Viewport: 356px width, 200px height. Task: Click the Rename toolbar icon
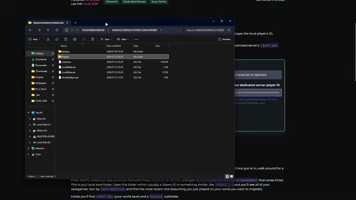pyautogui.click(x=75, y=39)
